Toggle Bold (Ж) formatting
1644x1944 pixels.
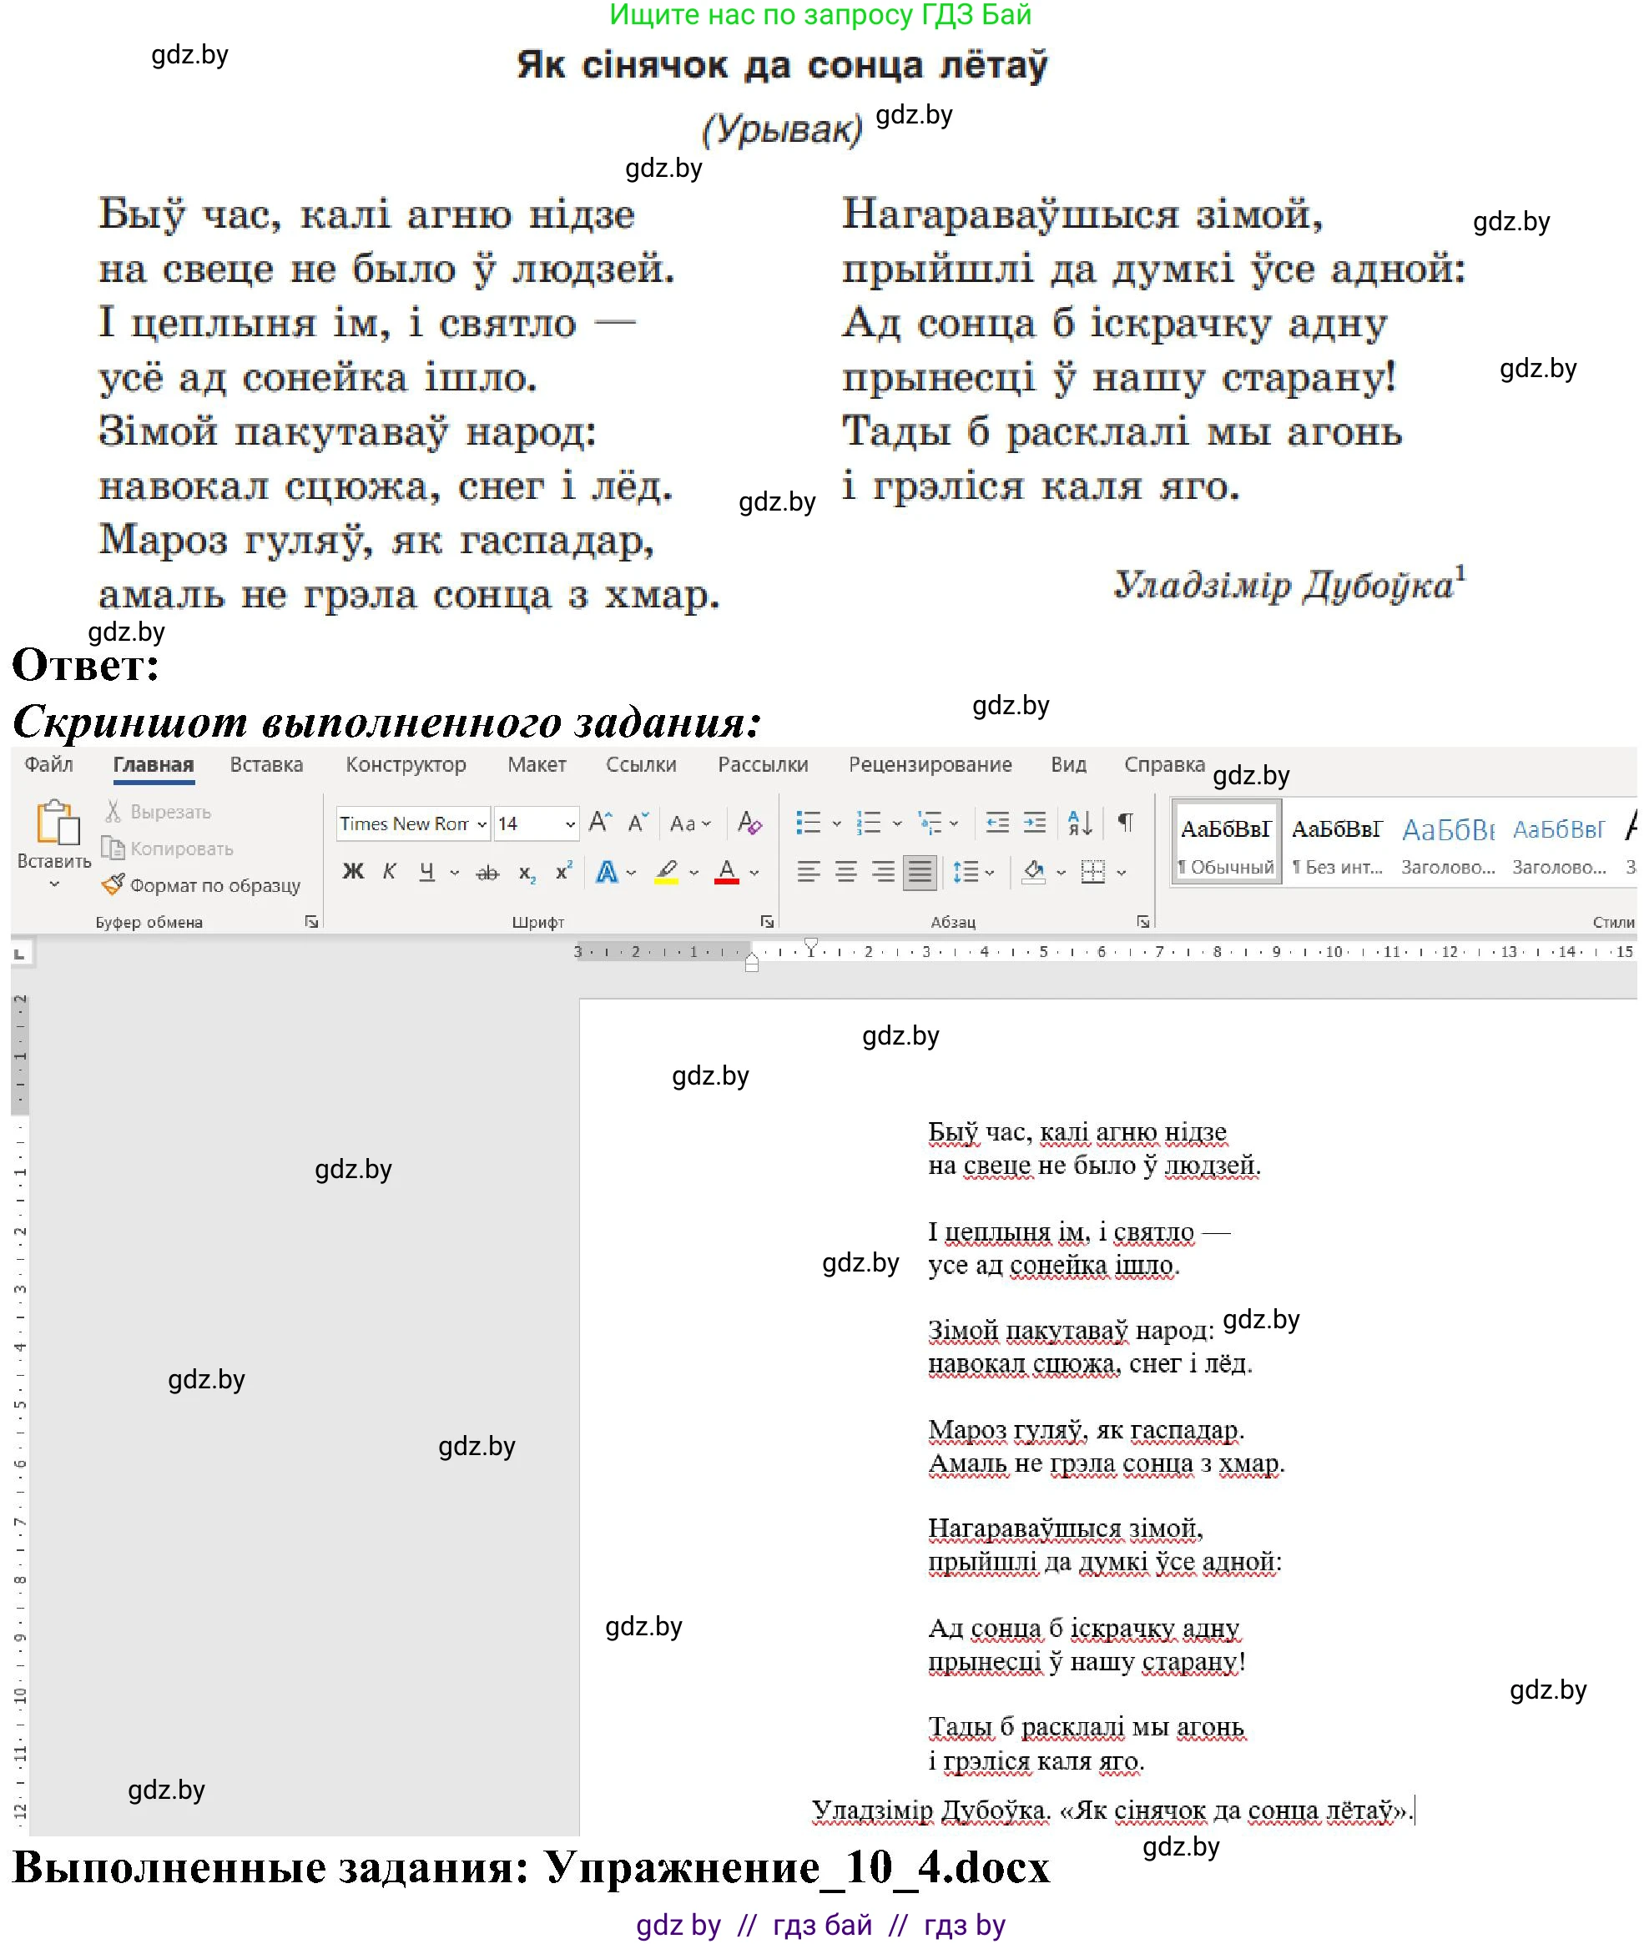[352, 872]
